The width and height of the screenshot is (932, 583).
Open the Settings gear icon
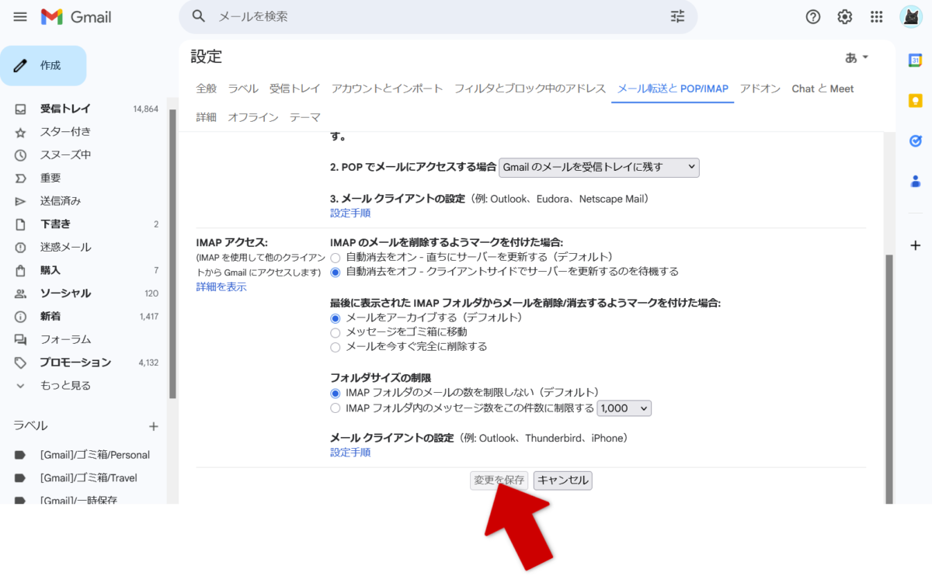[x=845, y=17]
